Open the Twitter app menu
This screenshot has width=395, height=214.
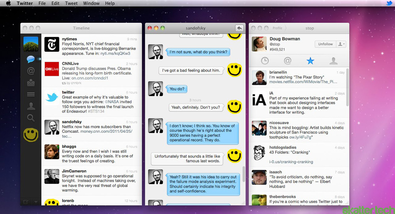24,3
